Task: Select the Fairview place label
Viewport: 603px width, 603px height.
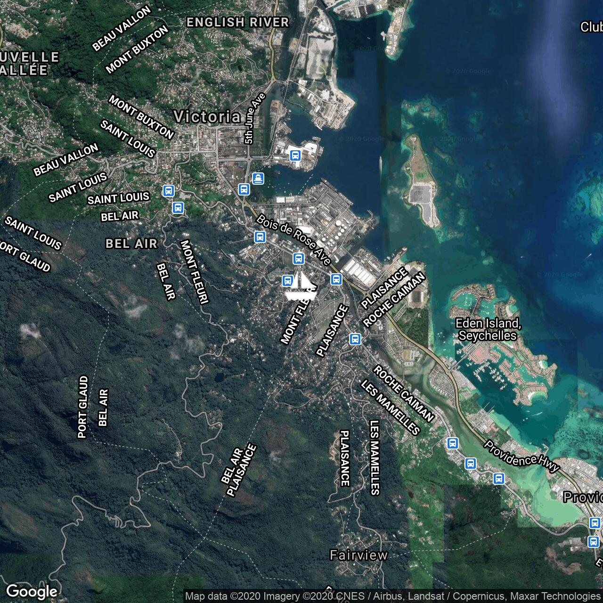Action: tap(359, 555)
